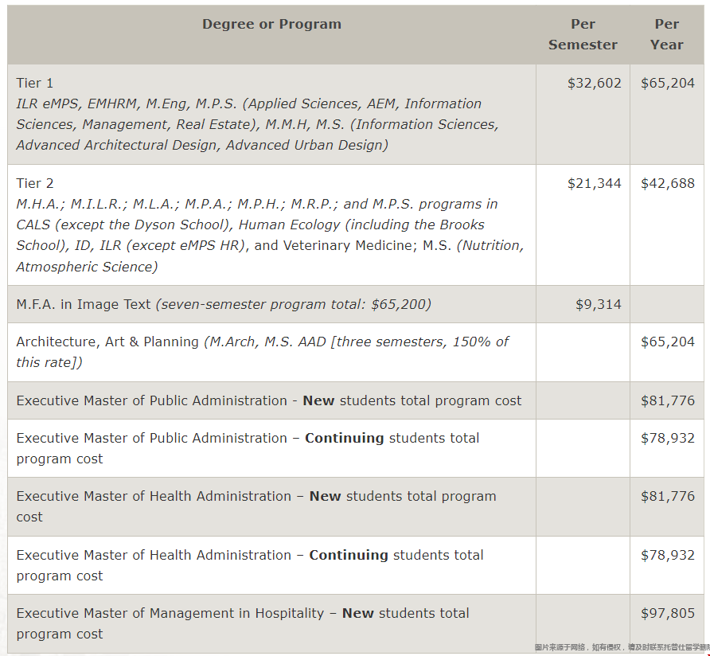Click the Per Year column header
Viewport: 710px width, 656px height.
[x=666, y=34]
